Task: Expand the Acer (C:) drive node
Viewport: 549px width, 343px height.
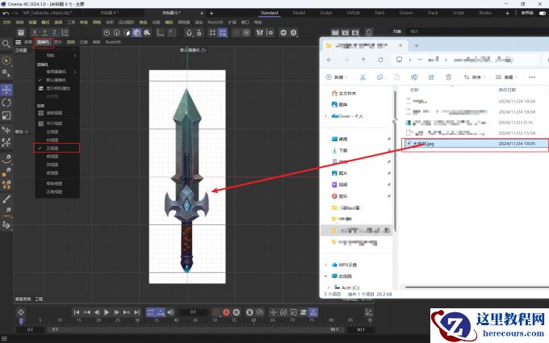Action: [328, 287]
